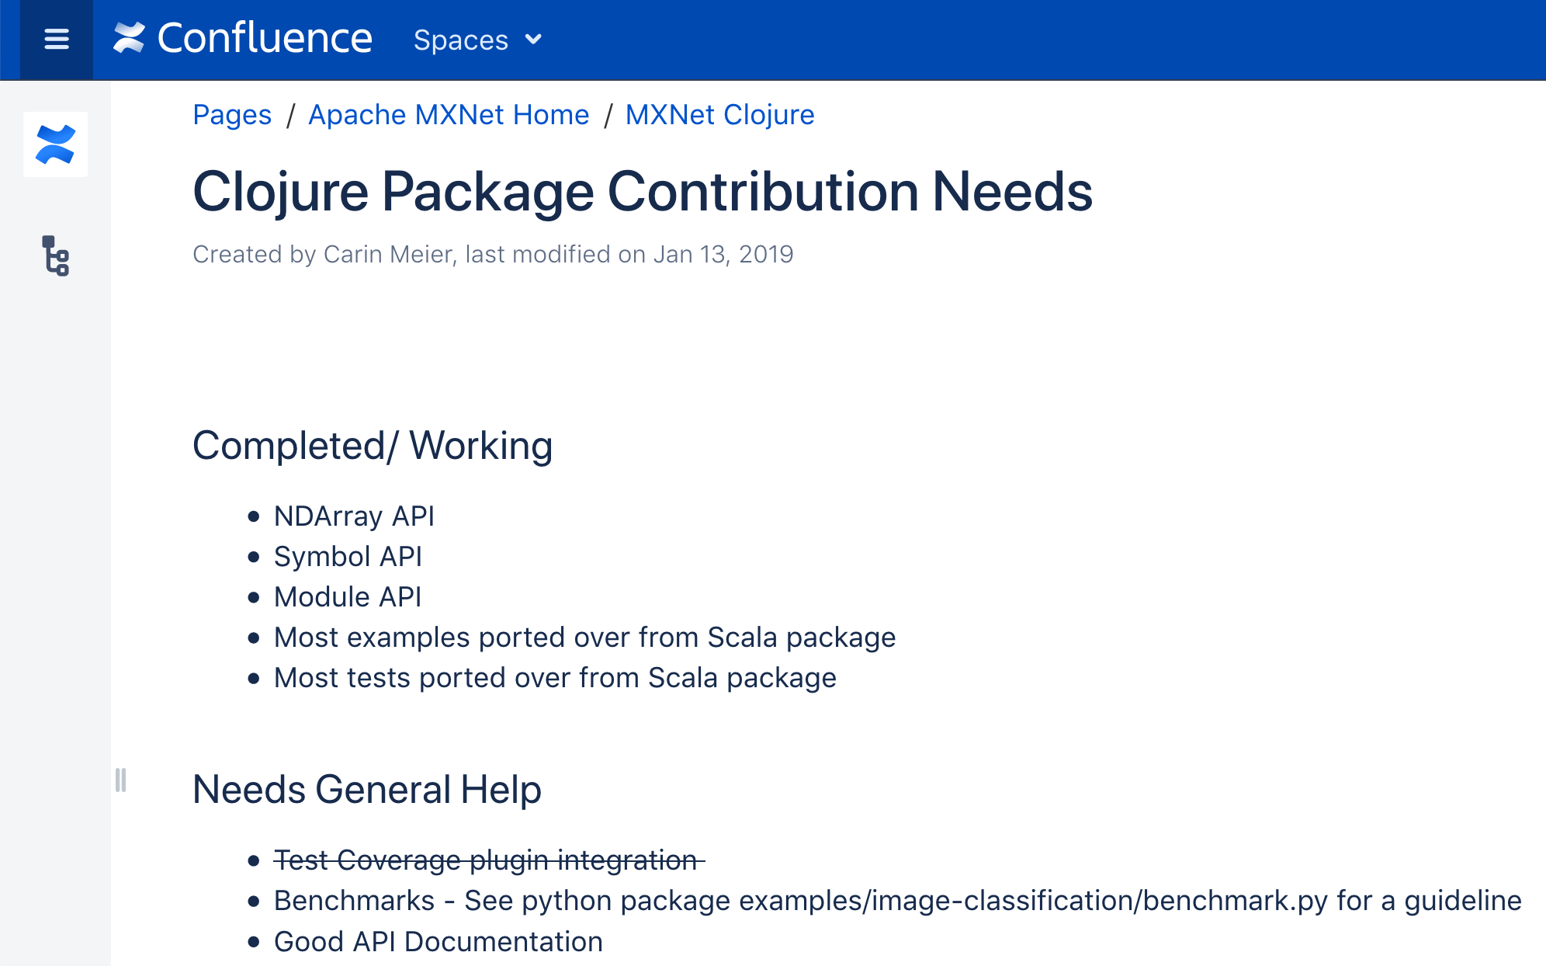Screen dimensions: 1546x966
Task: Open Apache MXNet Home breadcrumb
Action: [449, 115]
